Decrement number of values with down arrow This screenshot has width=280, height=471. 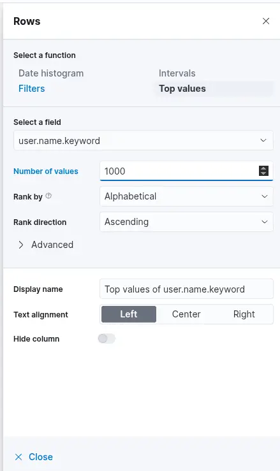pos(264,173)
